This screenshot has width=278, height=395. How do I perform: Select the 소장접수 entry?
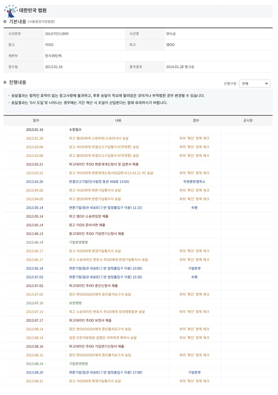coord(75,130)
